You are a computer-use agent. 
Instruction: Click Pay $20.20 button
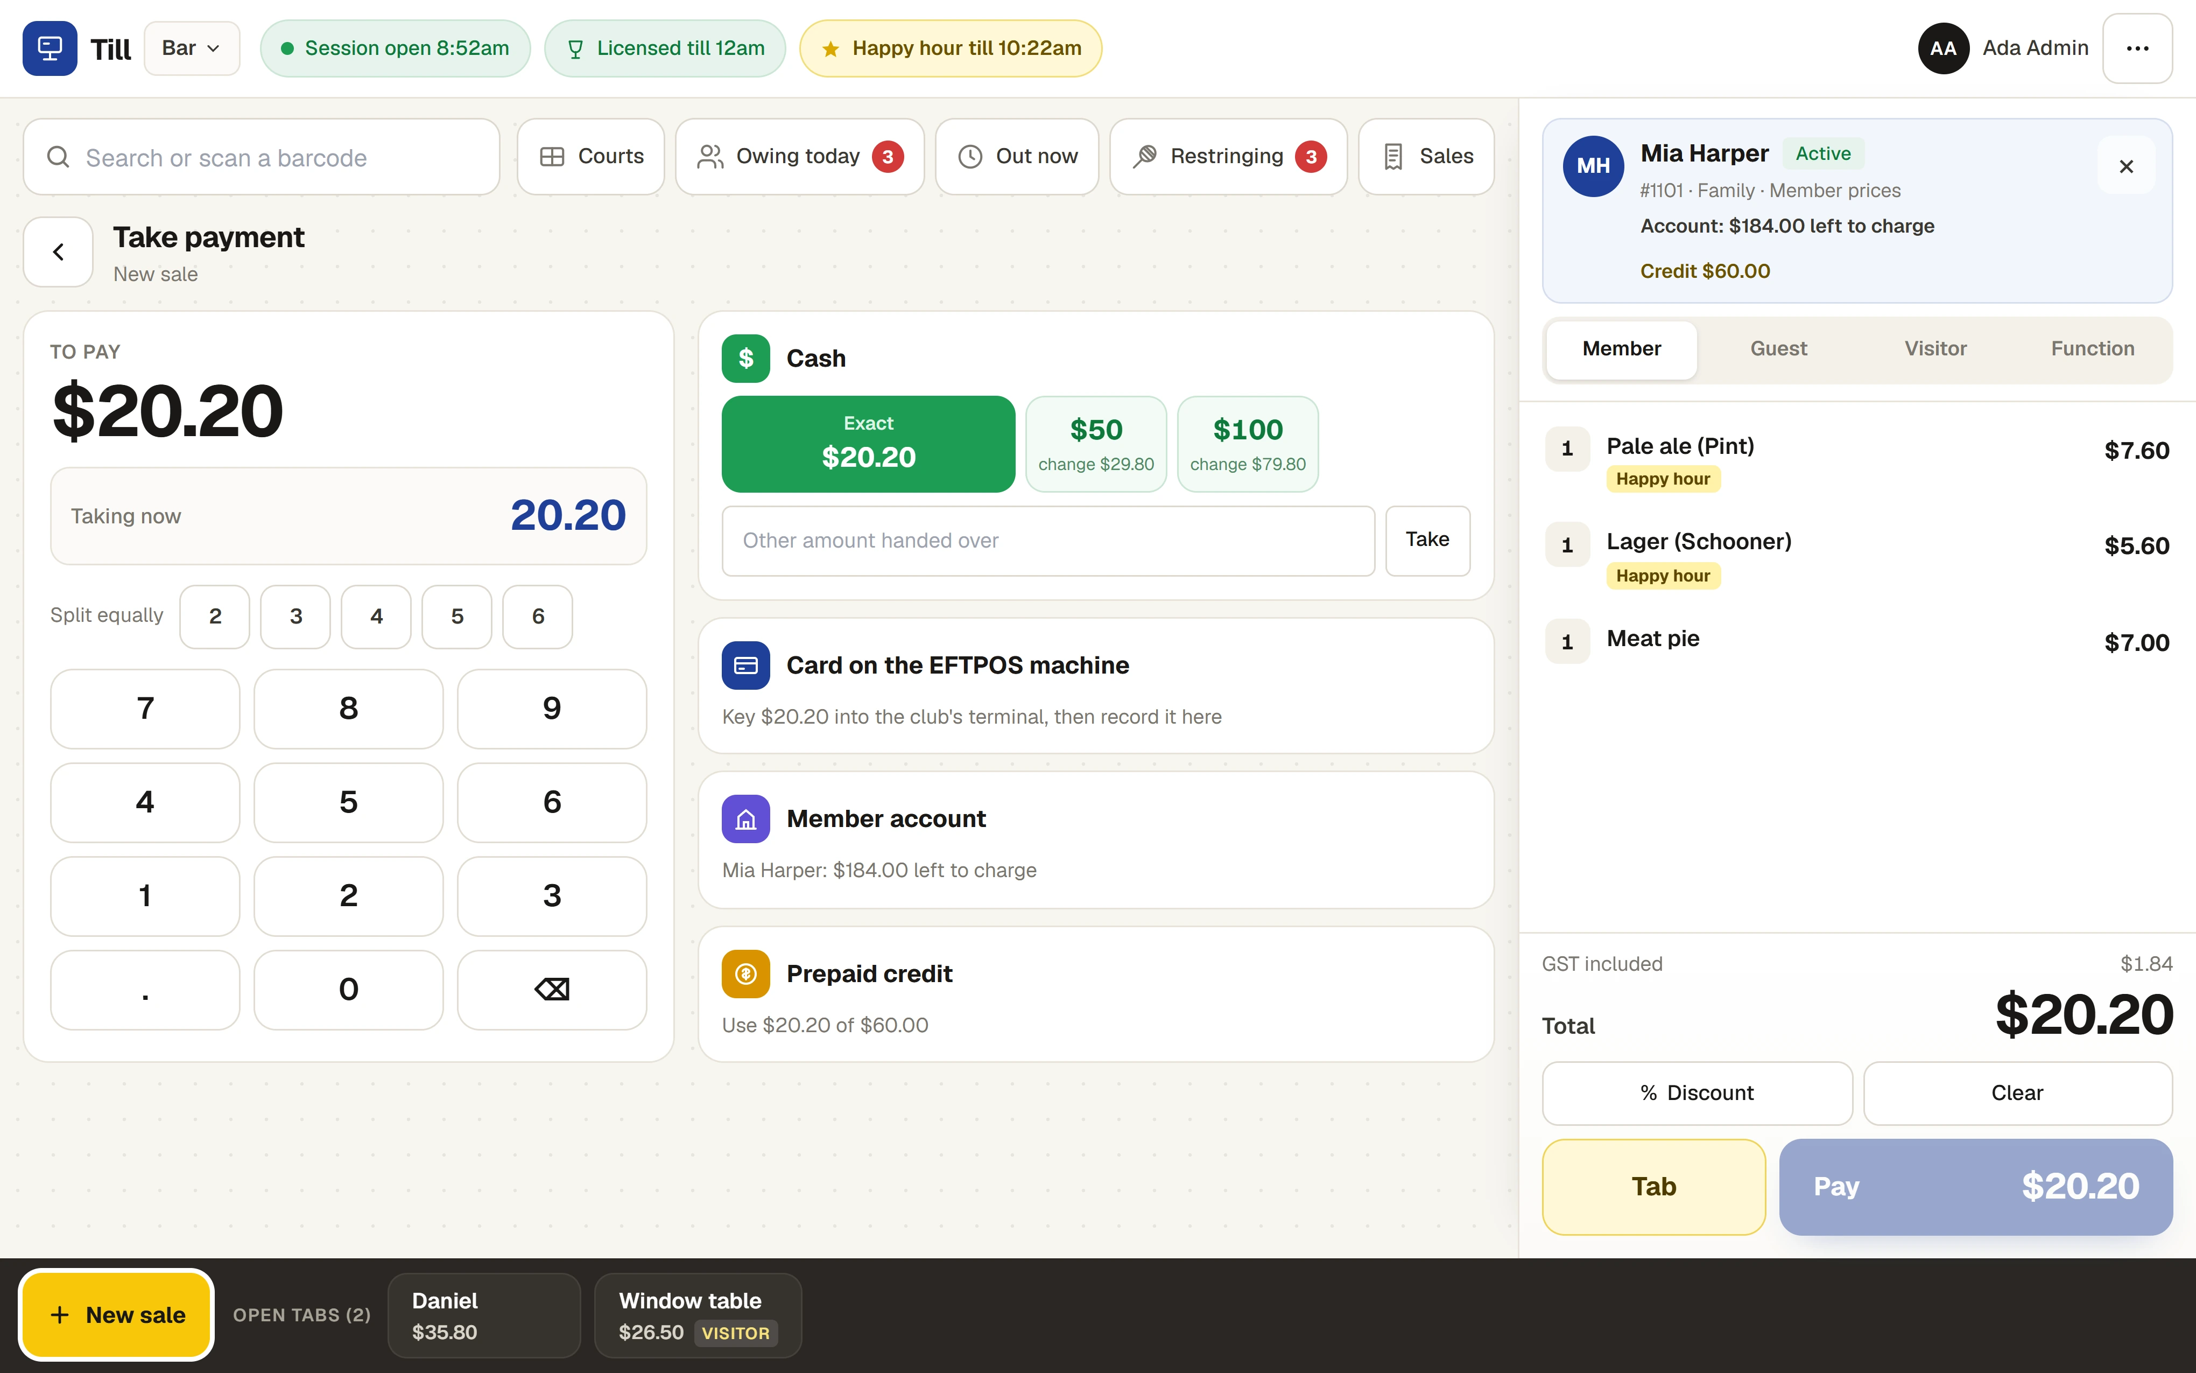[1975, 1187]
